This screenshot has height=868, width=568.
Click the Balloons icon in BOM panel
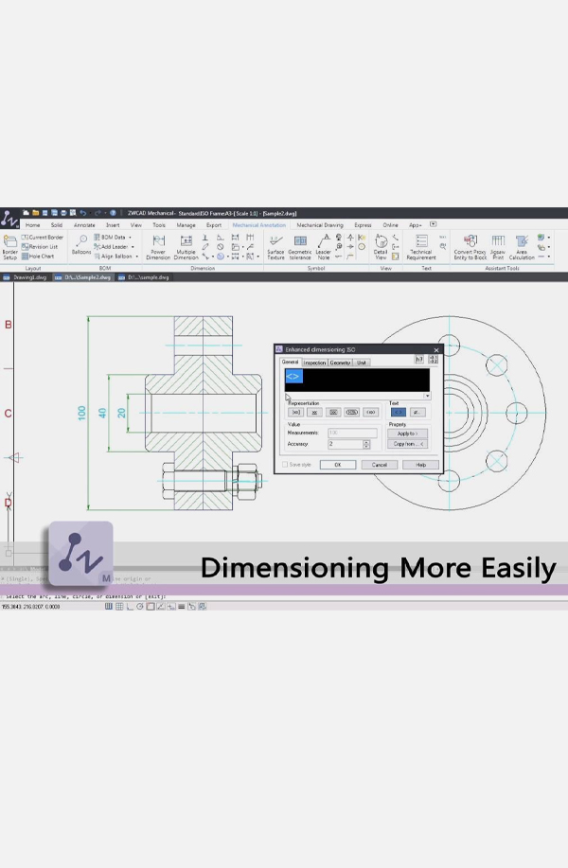tap(81, 244)
